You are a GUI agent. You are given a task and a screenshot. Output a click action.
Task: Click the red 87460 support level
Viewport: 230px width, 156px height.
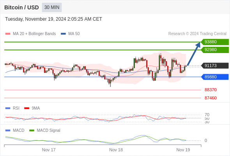211,98
